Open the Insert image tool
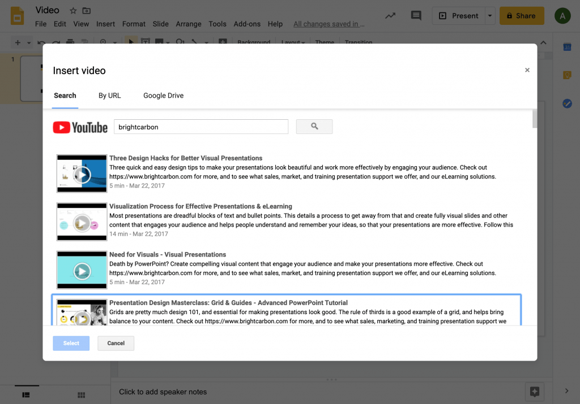 [159, 42]
